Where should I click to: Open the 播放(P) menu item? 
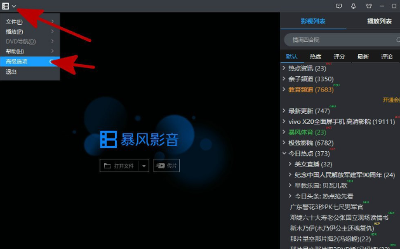coord(30,31)
